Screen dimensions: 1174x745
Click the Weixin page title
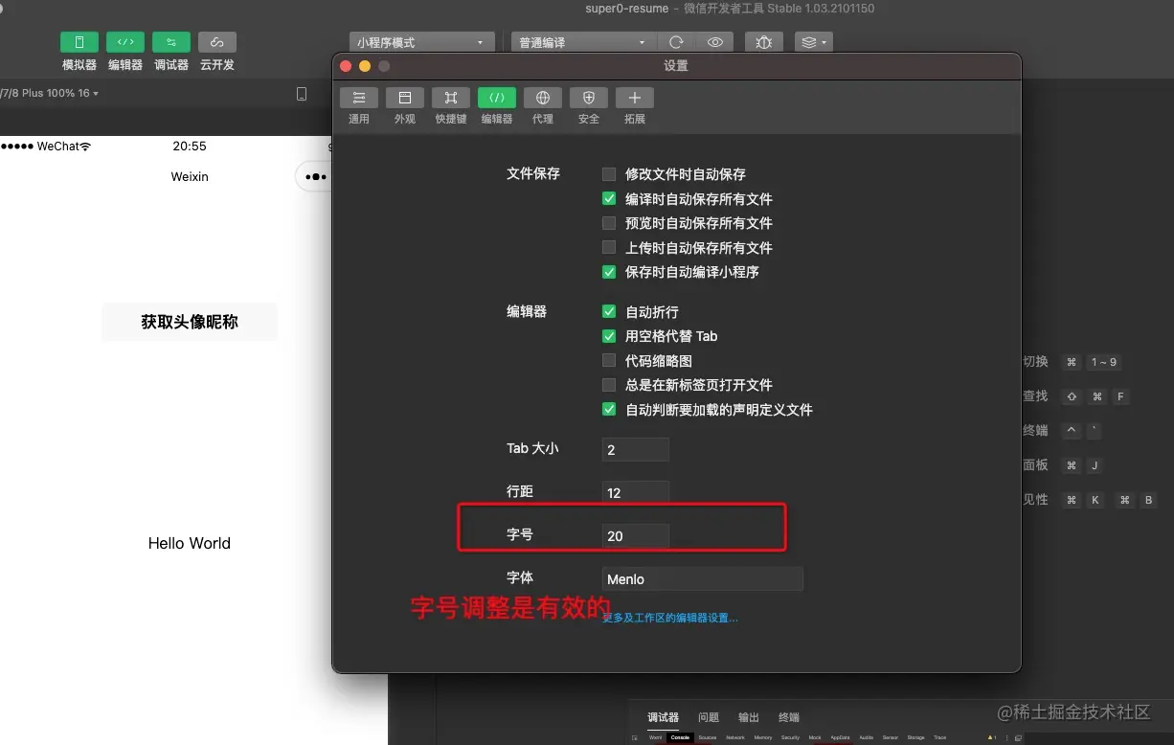[190, 176]
